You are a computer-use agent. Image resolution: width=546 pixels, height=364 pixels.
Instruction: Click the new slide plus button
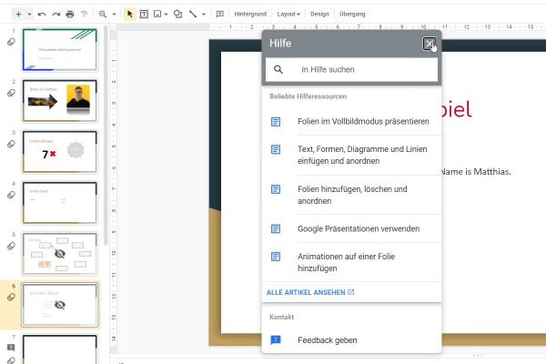click(18, 15)
